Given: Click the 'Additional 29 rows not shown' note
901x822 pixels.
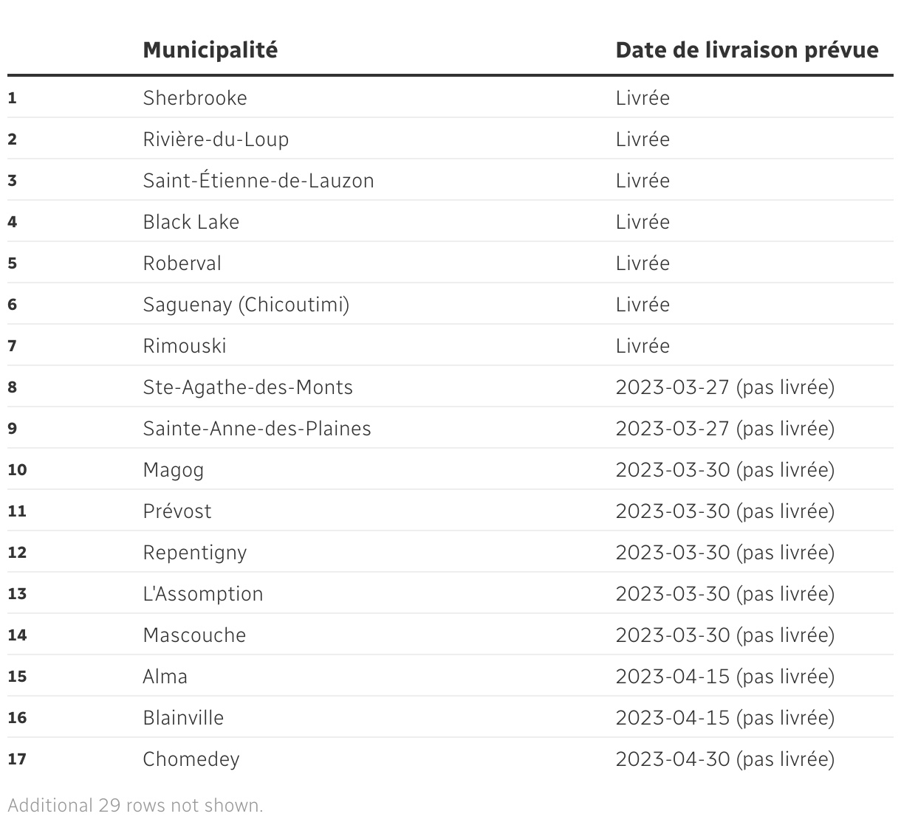Looking at the screenshot, I should tap(135, 805).
